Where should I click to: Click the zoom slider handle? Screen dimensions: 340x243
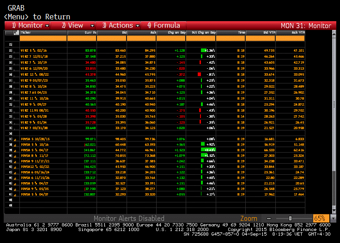pyautogui.click(x=290, y=219)
